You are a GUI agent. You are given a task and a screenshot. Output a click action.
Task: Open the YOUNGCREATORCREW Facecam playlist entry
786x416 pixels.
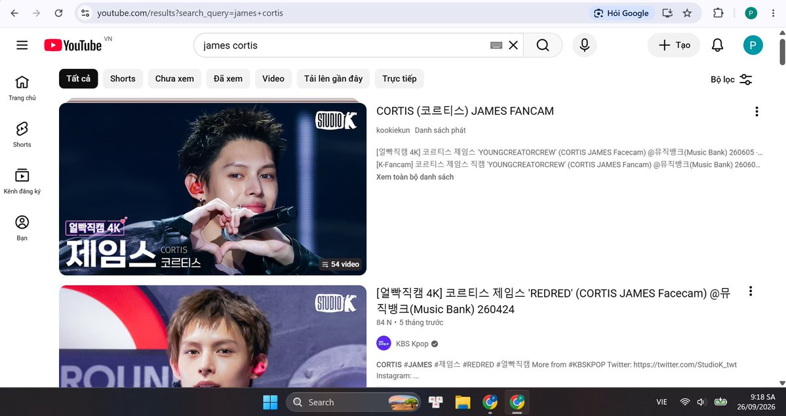click(570, 153)
